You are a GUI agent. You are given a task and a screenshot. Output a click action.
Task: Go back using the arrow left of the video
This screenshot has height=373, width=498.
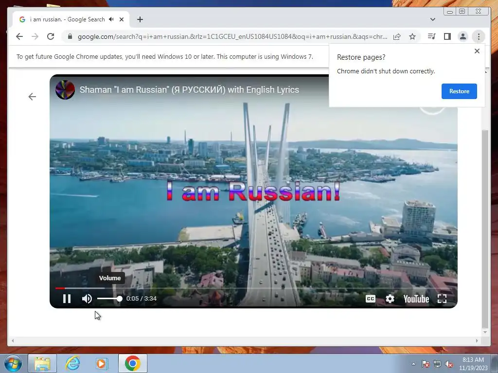tap(32, 97)
